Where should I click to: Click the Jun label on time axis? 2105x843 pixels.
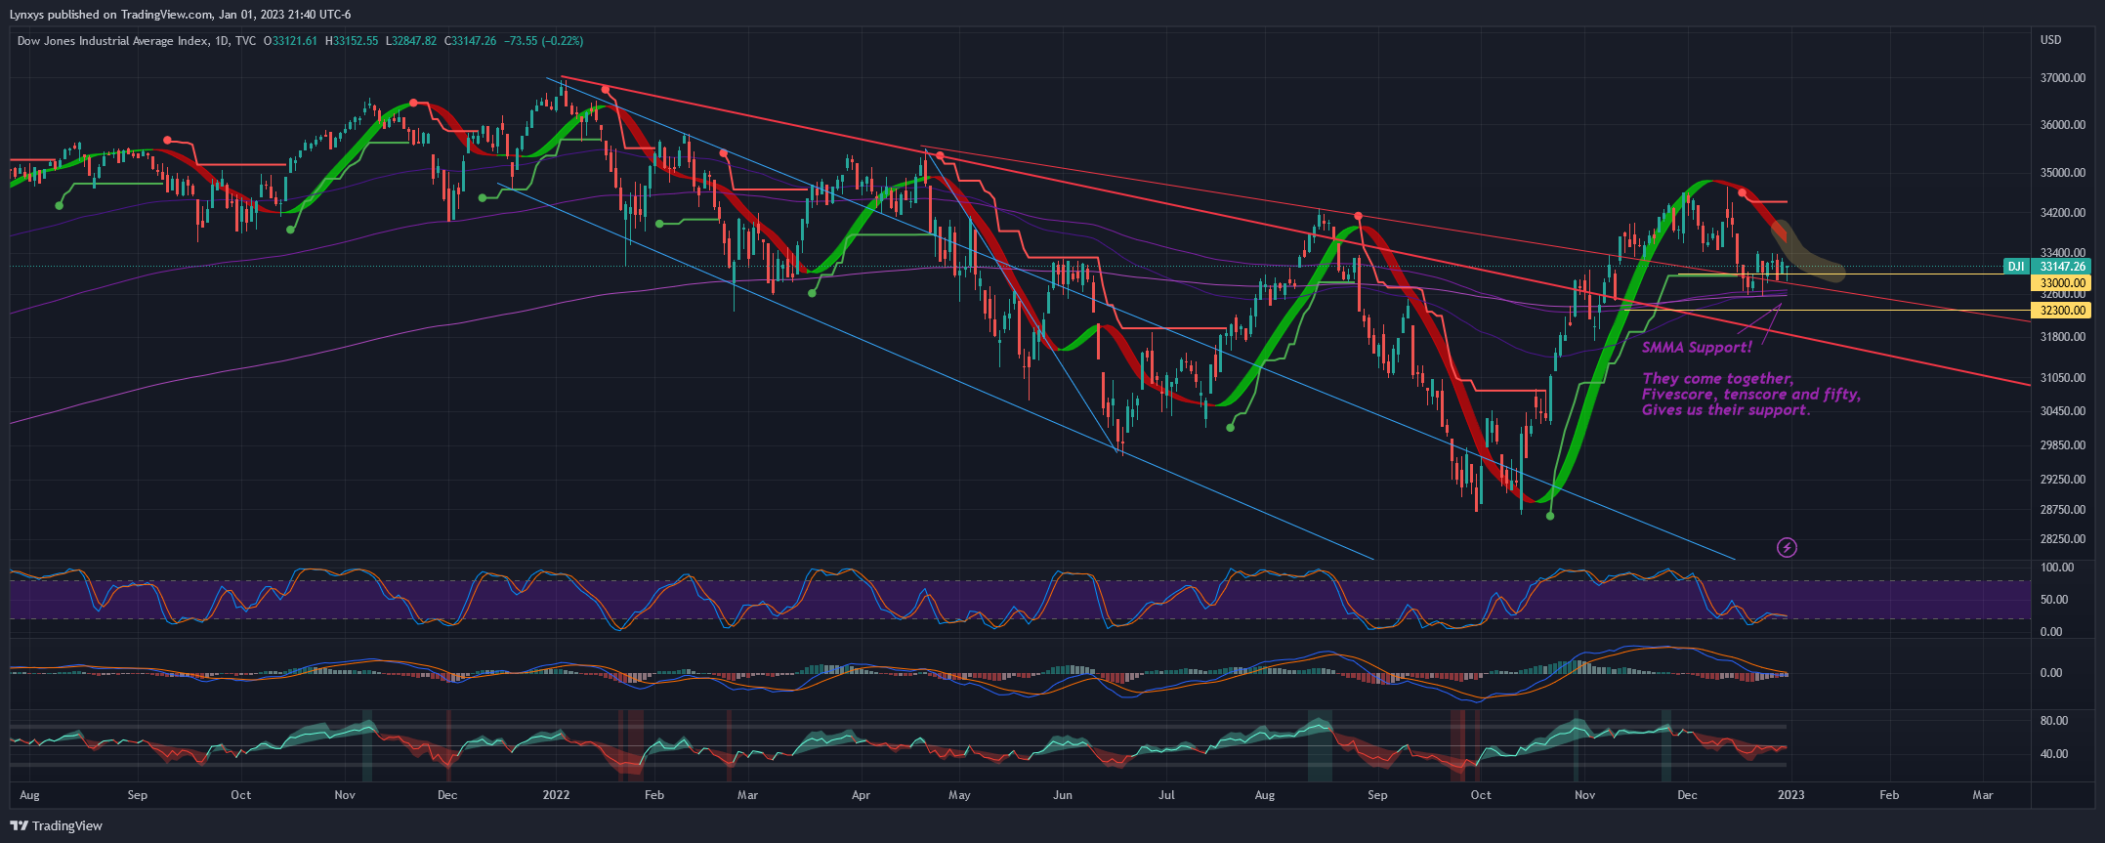(1063, 795)
